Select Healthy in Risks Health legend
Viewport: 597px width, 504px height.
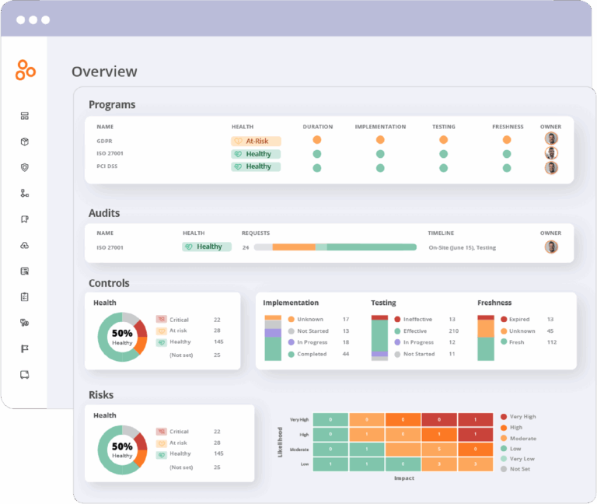pyautogui.click(x=180, y=453)
